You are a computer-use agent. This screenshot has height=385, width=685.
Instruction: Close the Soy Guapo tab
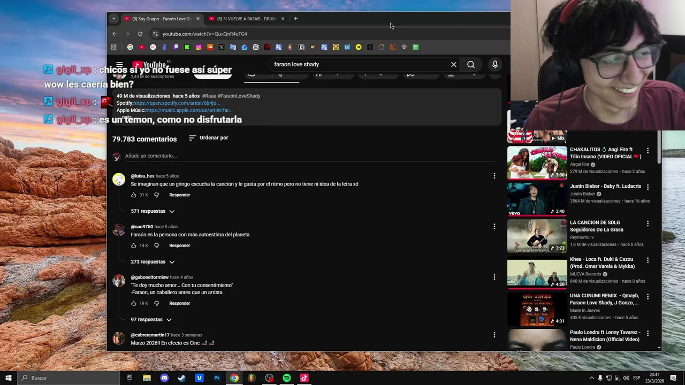[x=197, y=19]
